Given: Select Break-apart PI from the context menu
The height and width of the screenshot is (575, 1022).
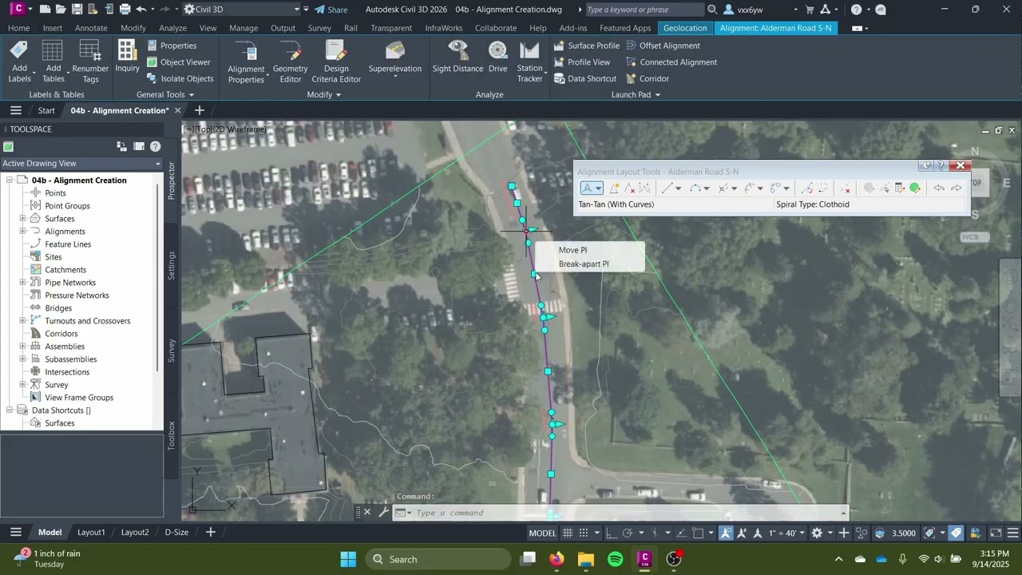Looking at the screenshot, I should [x=584, y=264].
